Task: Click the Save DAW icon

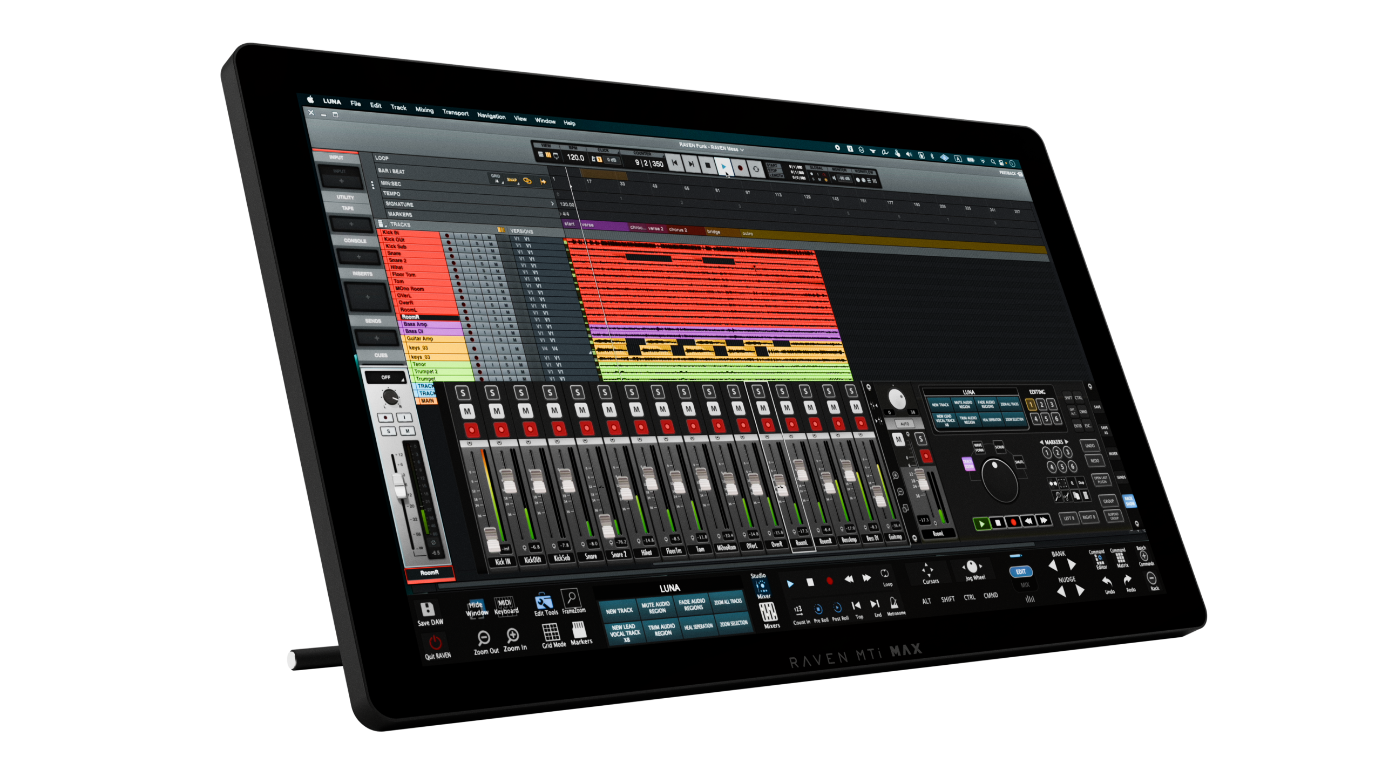Action: coord(427,609)
